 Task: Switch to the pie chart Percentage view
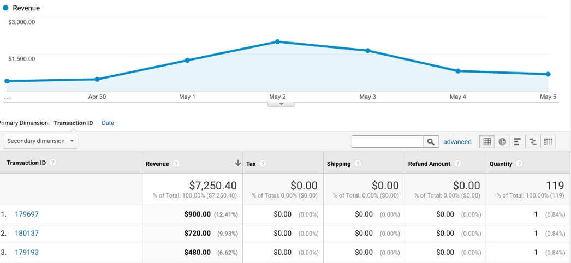[502, 142]
